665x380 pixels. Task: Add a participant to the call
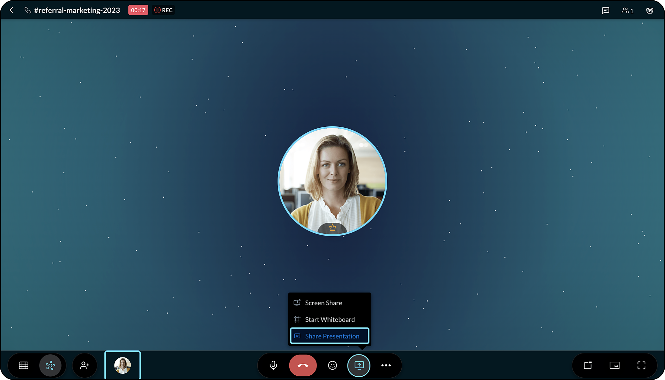[x=85, y=365]
